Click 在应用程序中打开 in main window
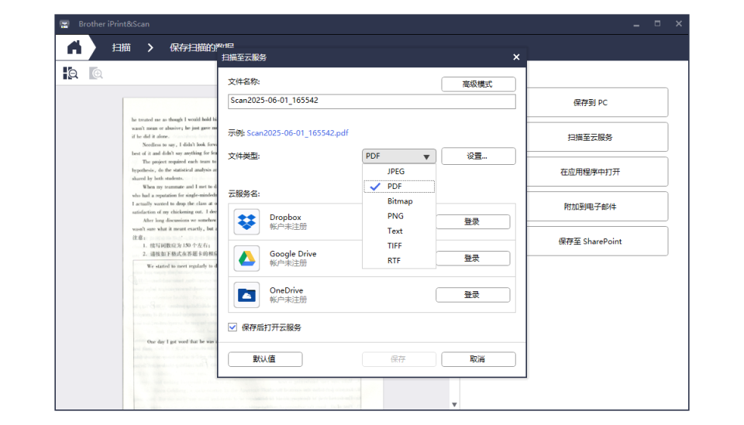 coord(597,172)
